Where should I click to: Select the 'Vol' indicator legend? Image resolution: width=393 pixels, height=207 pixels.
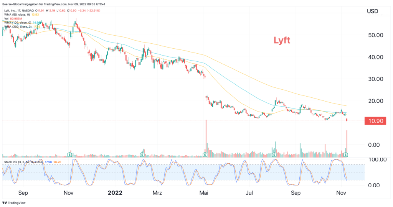point(6,19)
